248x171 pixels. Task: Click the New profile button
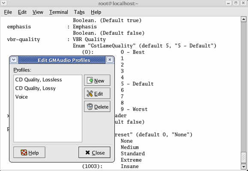(97, 80)
